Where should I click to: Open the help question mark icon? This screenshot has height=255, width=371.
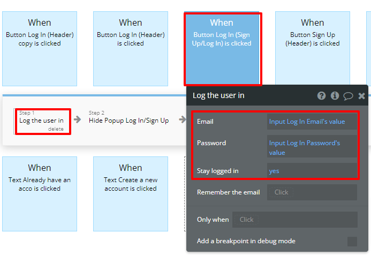tap(321, 96)
